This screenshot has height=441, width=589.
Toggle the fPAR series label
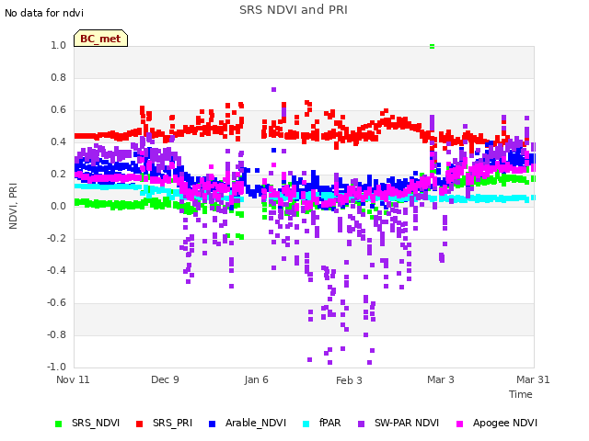click(330, 423)
